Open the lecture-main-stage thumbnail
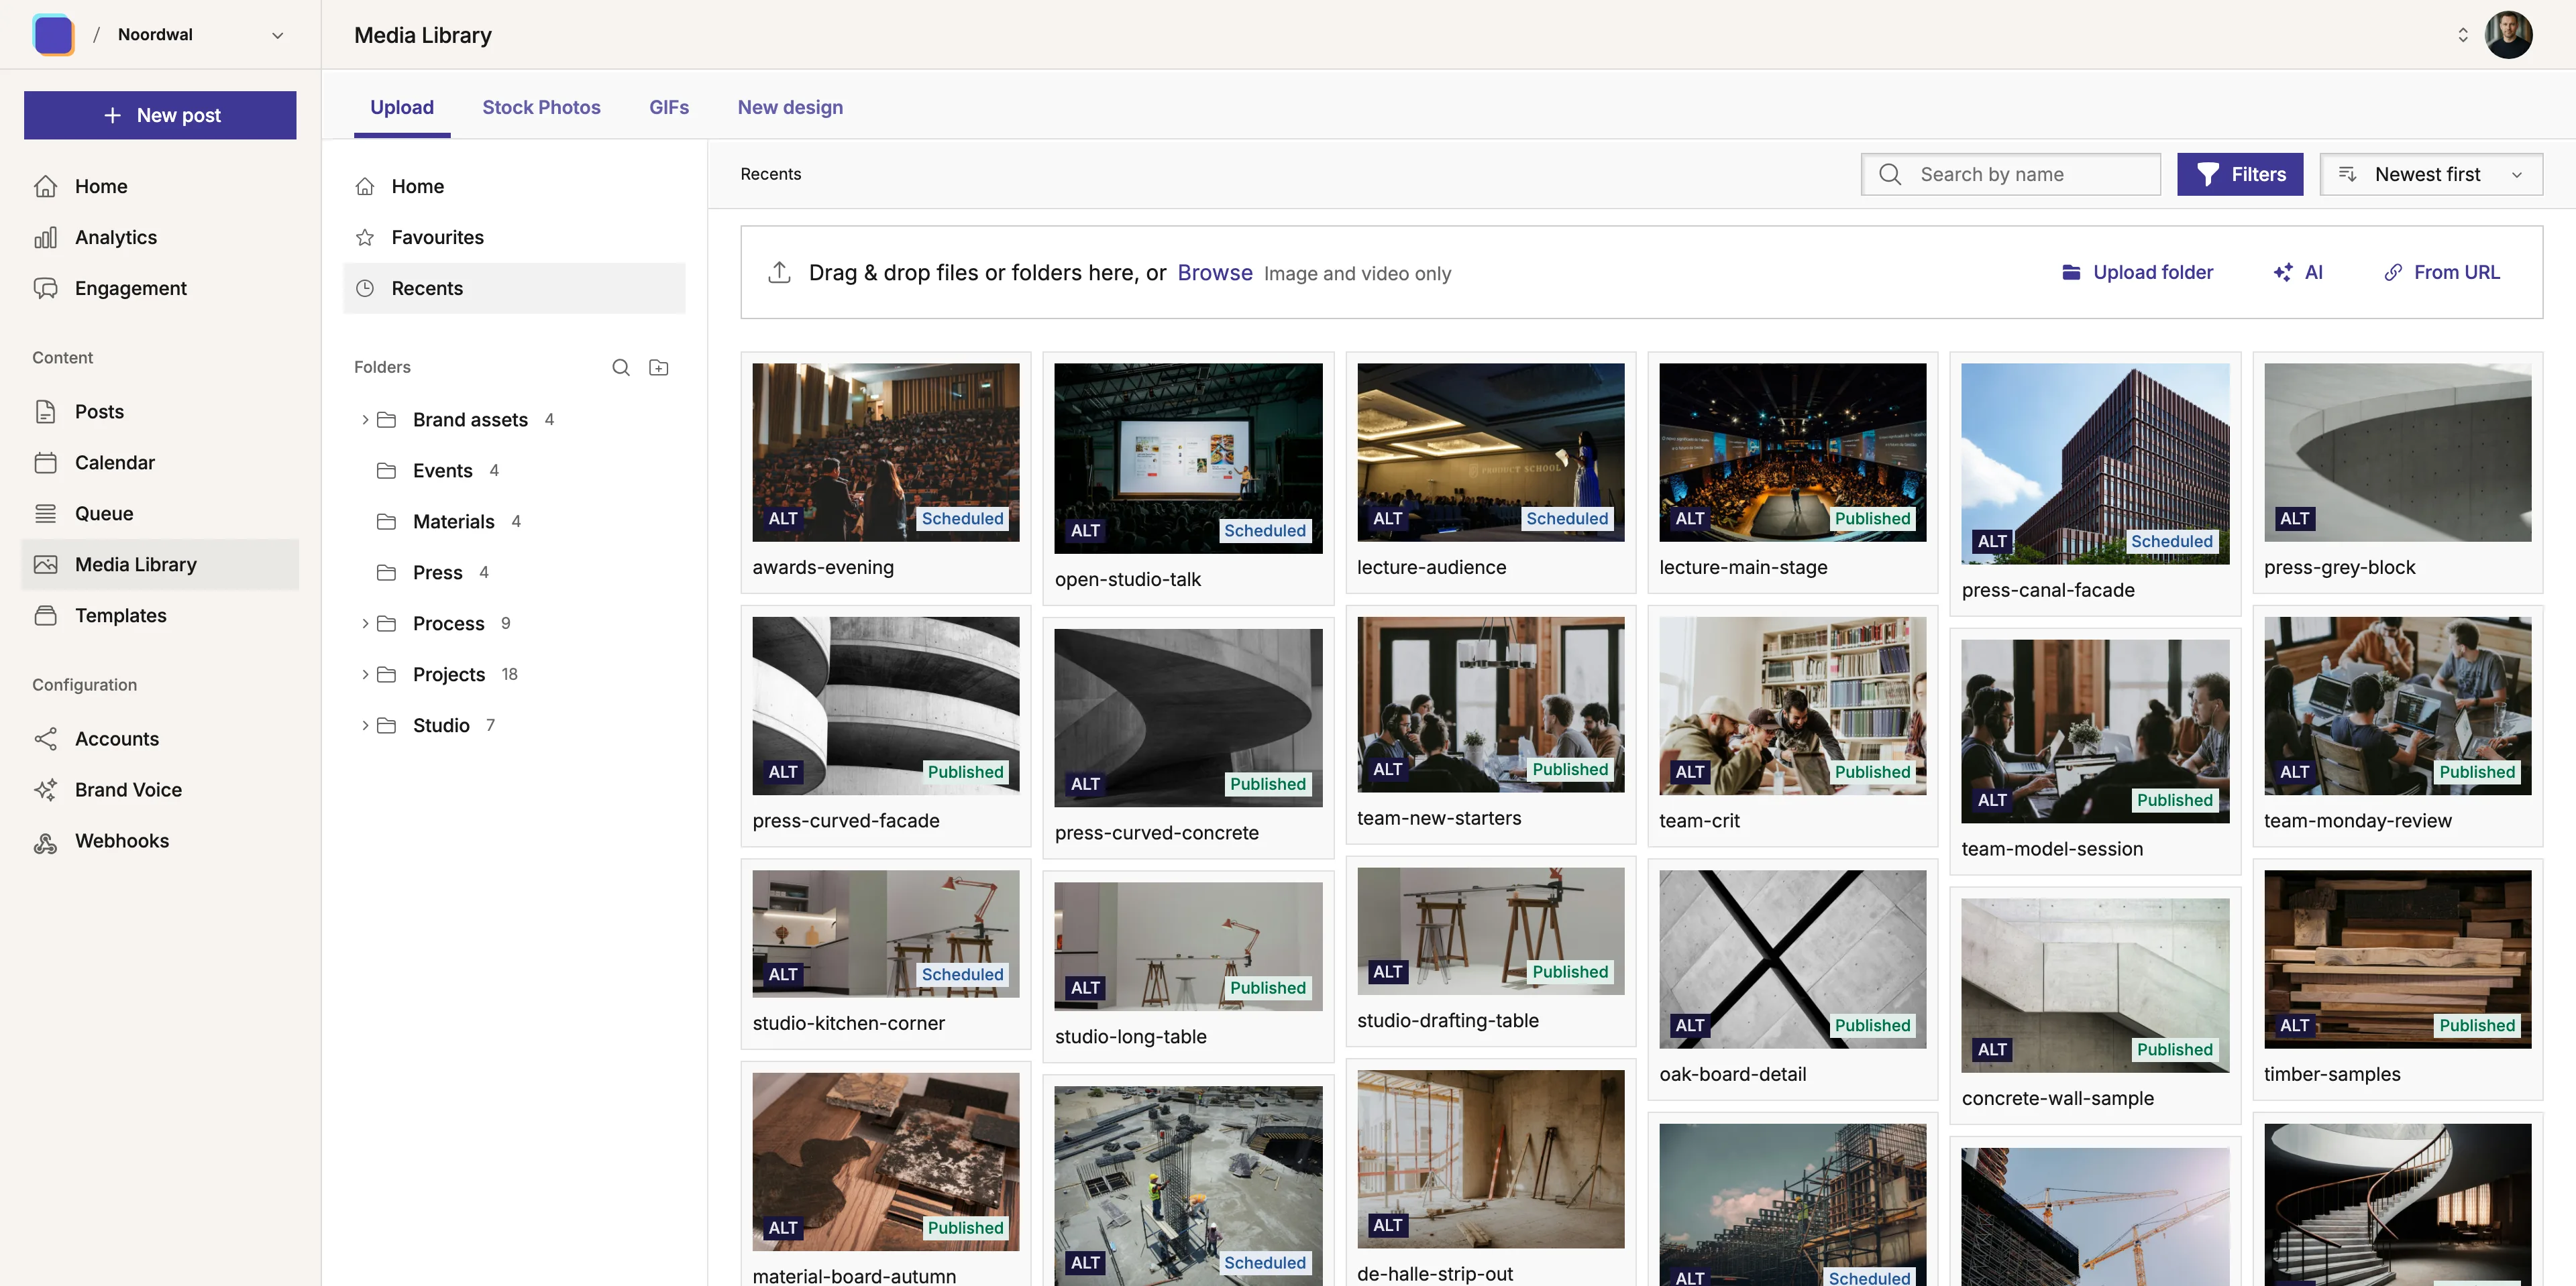 tap(1792, 452)
